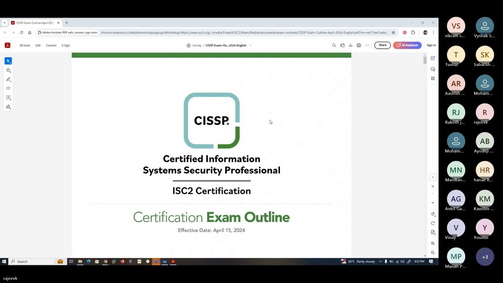Click the current page number box
This screenshot has width=503, height=283.
point(433,177)
